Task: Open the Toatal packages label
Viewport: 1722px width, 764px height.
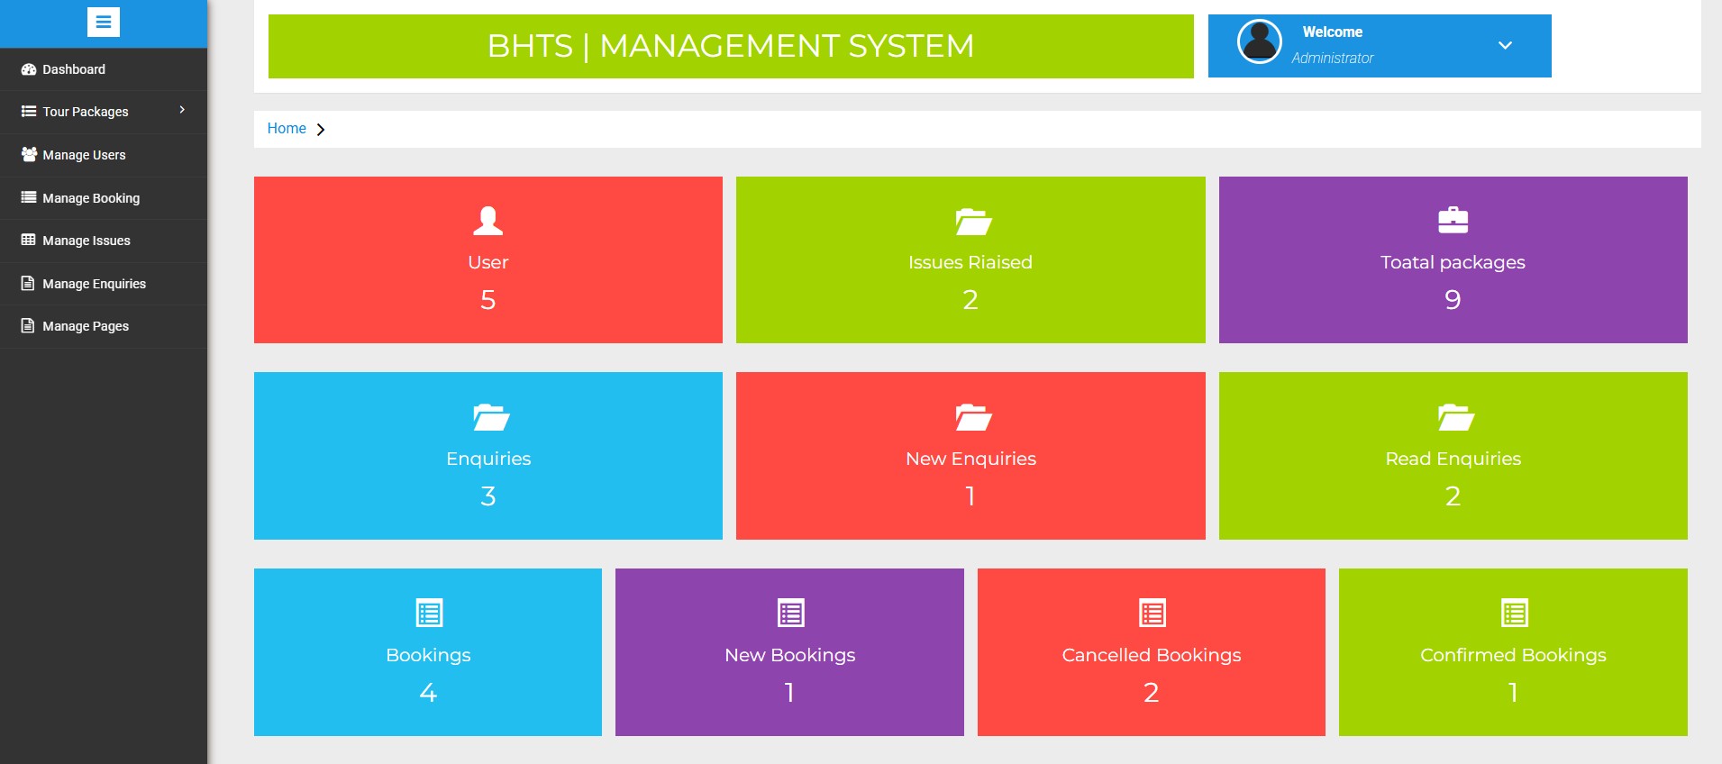Action: point(1453,262)
